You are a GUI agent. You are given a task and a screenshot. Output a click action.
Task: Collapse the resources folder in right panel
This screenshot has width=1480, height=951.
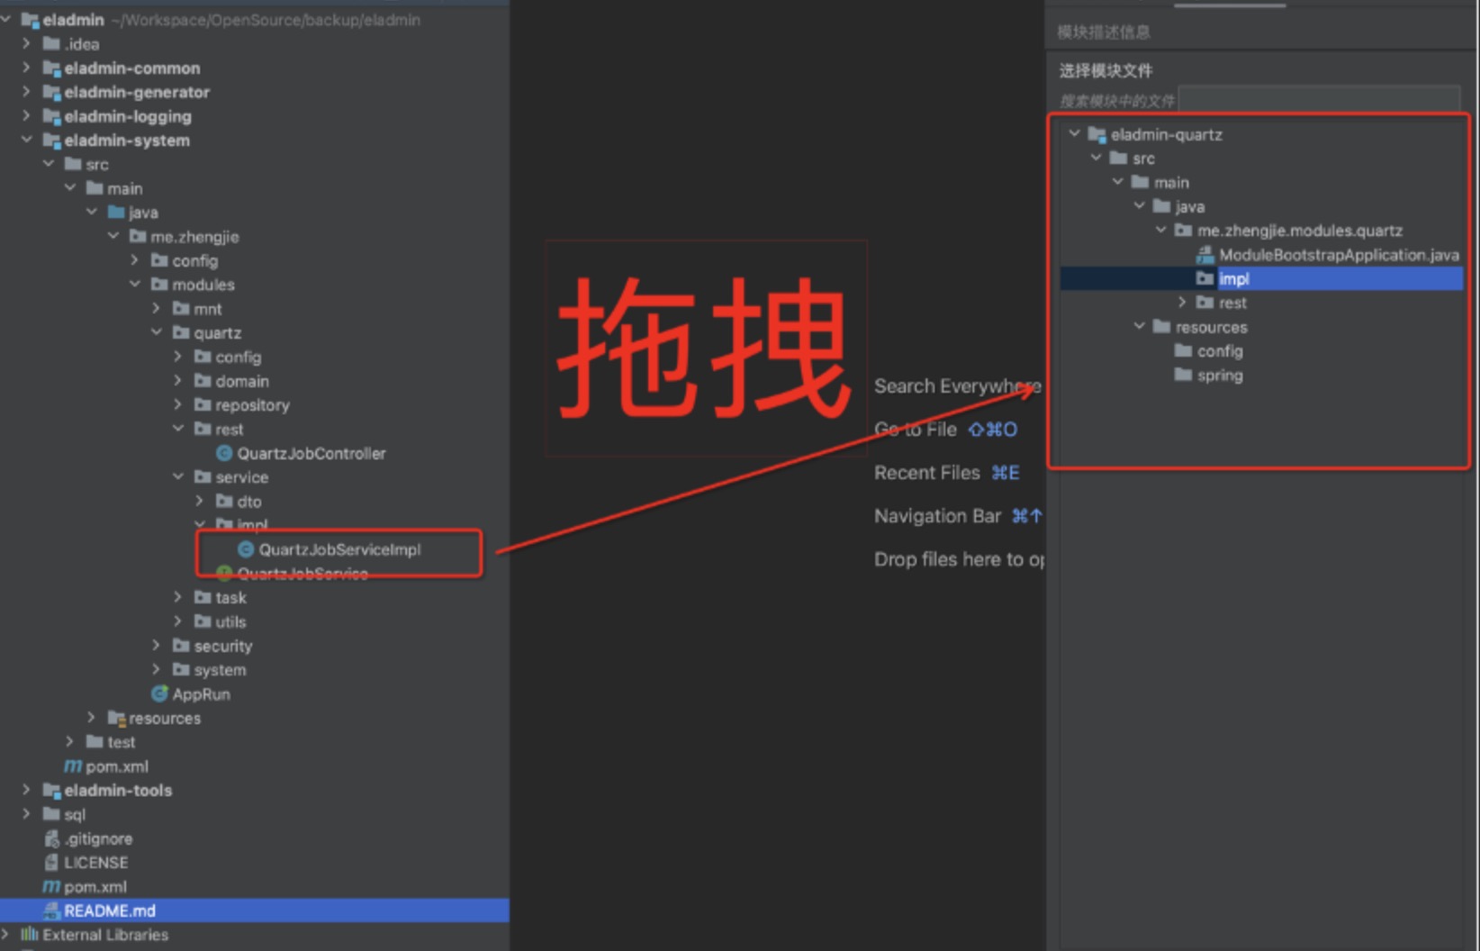[x=1140, y=326]
